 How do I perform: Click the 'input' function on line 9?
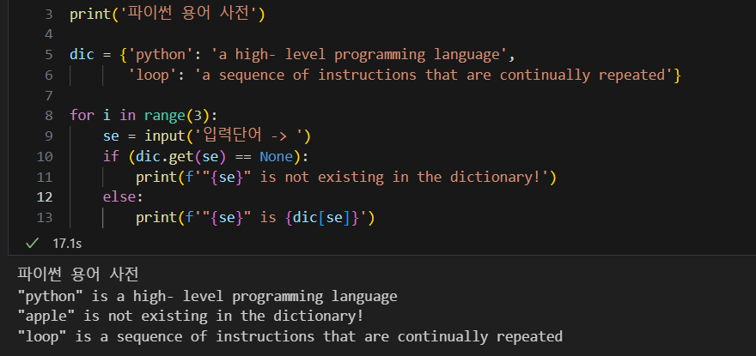(x=164, y=136)
